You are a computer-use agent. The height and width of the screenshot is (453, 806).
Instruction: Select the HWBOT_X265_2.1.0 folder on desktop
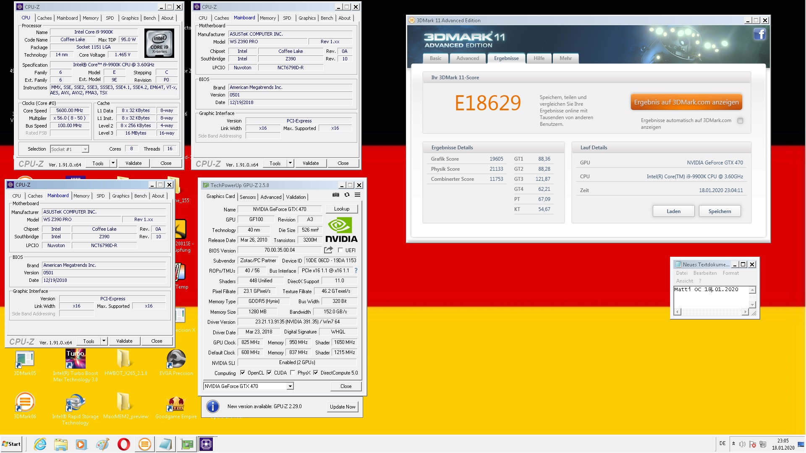126,363
